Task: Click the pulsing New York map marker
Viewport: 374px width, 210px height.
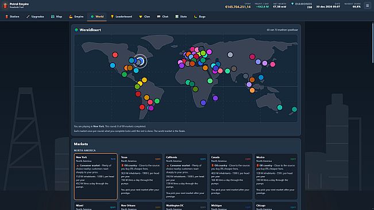Action: pos(140,61)
